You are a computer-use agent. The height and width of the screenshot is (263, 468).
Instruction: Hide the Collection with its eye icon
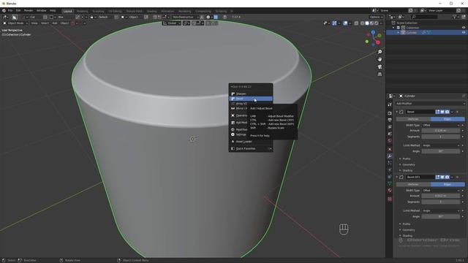tap(464, 28)
